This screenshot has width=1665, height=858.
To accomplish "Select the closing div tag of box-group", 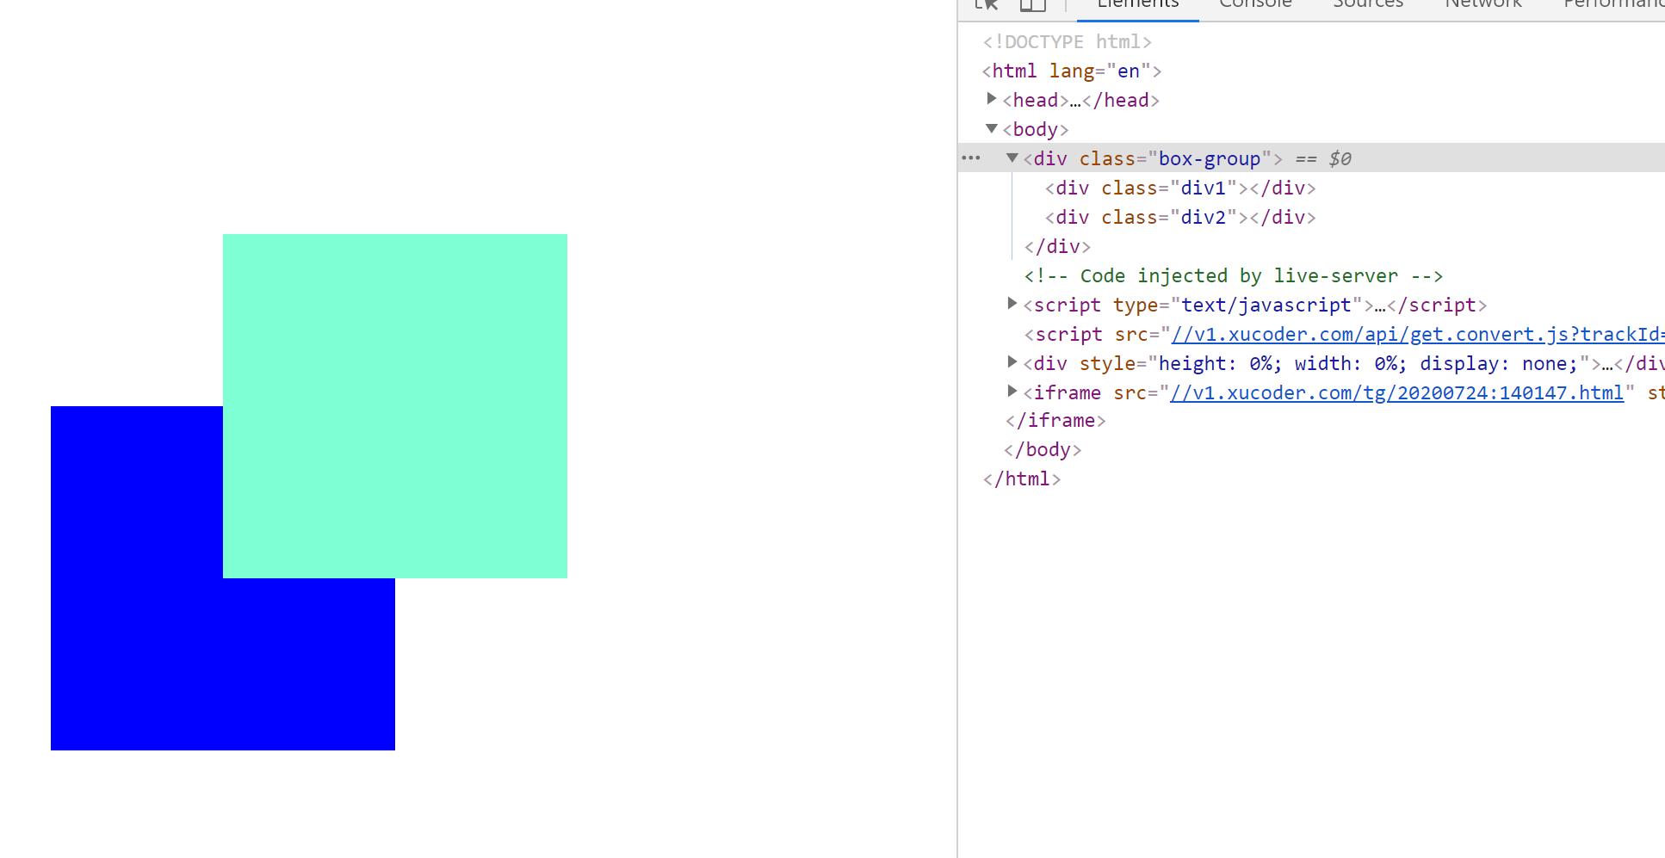I will 1057,246.
